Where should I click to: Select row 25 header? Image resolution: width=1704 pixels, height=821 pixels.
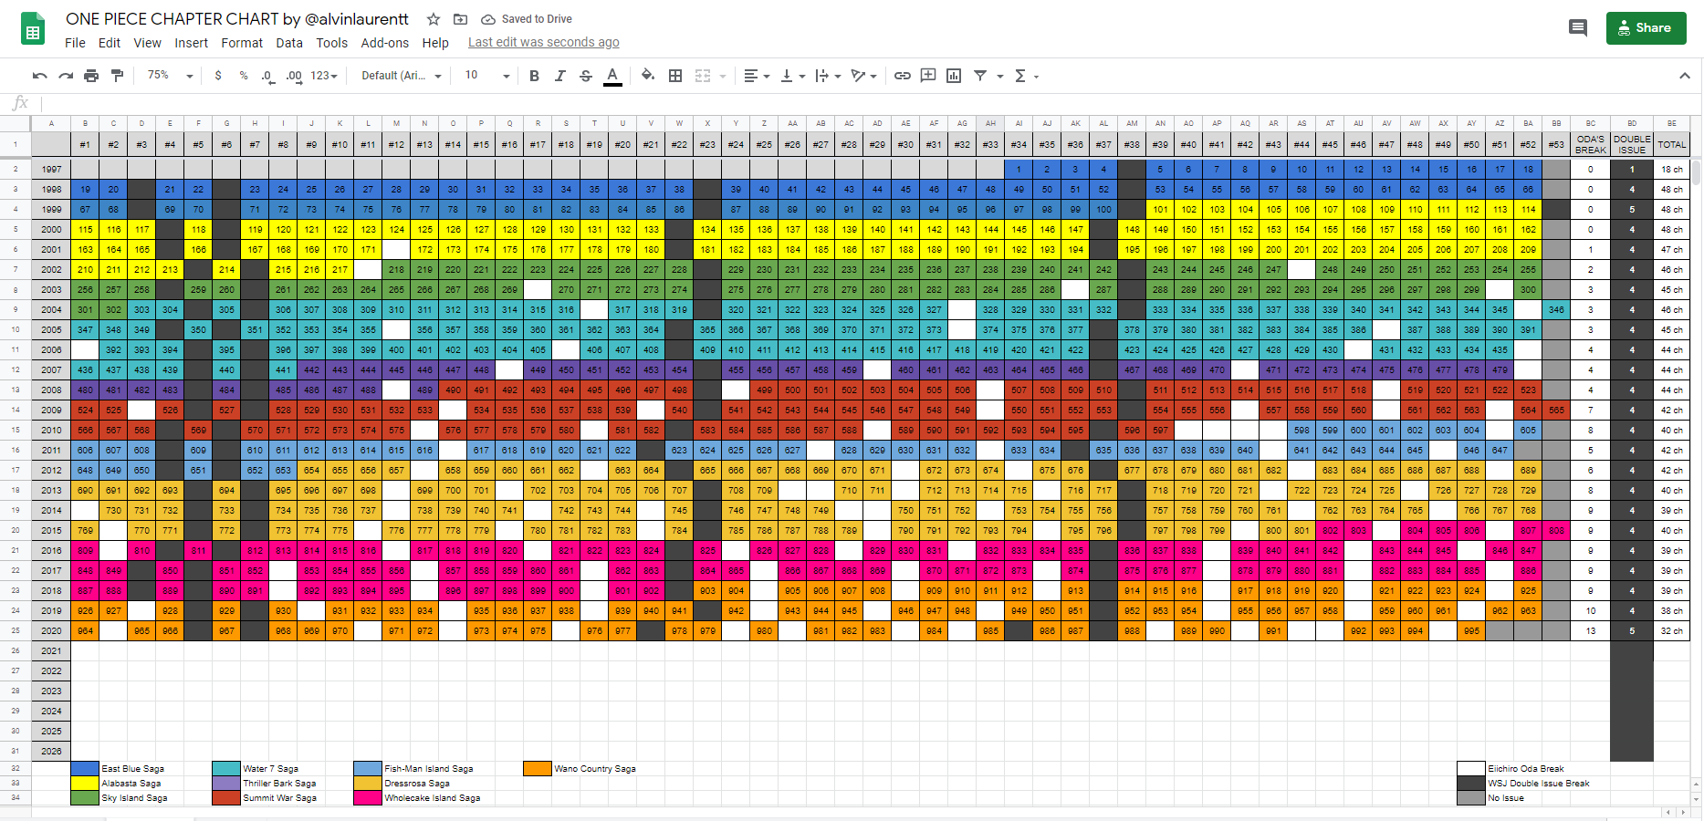point(16,630)
